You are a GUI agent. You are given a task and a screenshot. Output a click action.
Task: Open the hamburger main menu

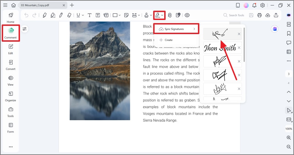(5, 5)
